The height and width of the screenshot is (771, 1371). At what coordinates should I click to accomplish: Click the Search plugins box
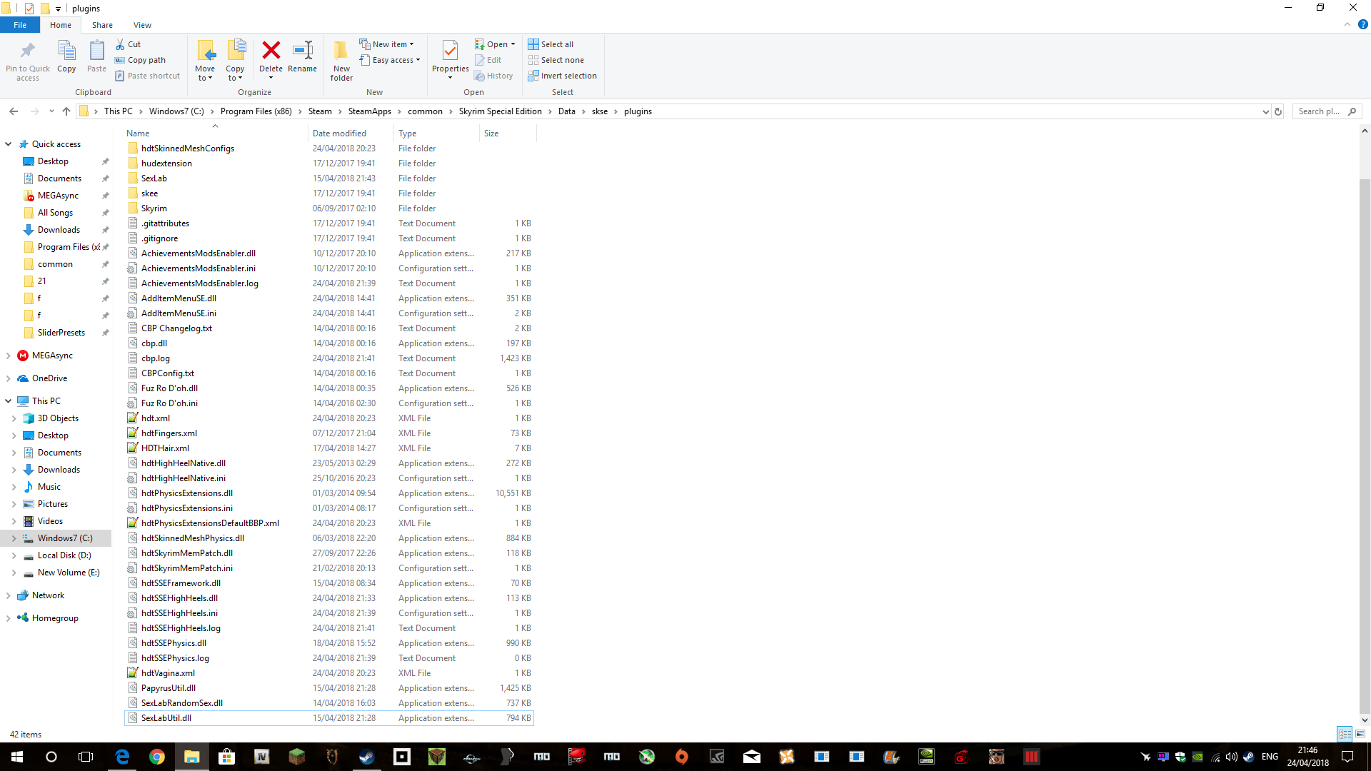pyautogui.click(x=1327, y=111)
